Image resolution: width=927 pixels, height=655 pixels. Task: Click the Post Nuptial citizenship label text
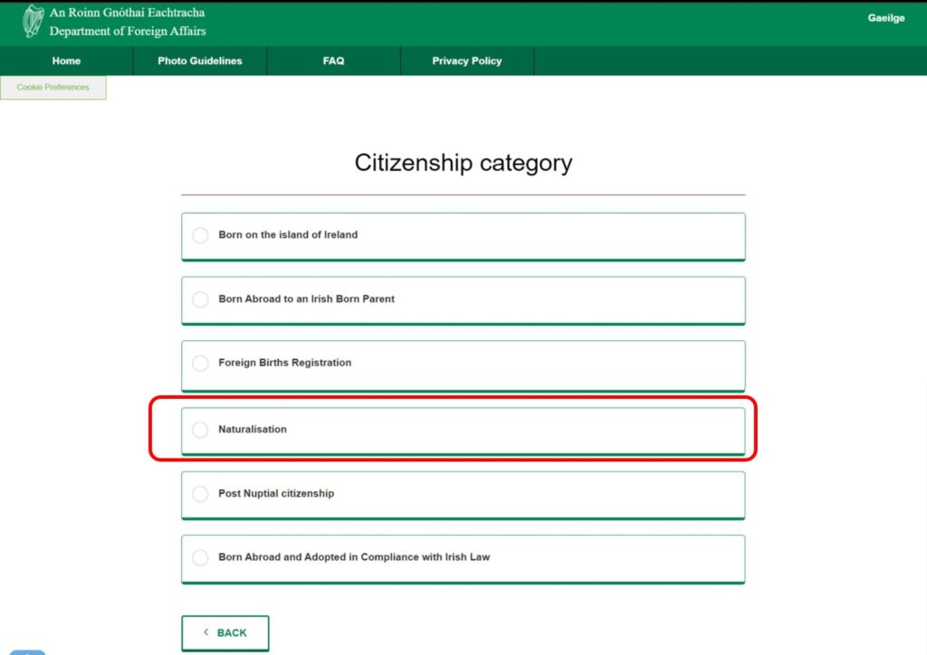[x=276, y=494]
